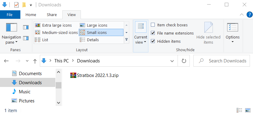This screenshot has height=113, width=253.
Task: Switch to the Home ribbon tab
Action: [x=31, y=15]
